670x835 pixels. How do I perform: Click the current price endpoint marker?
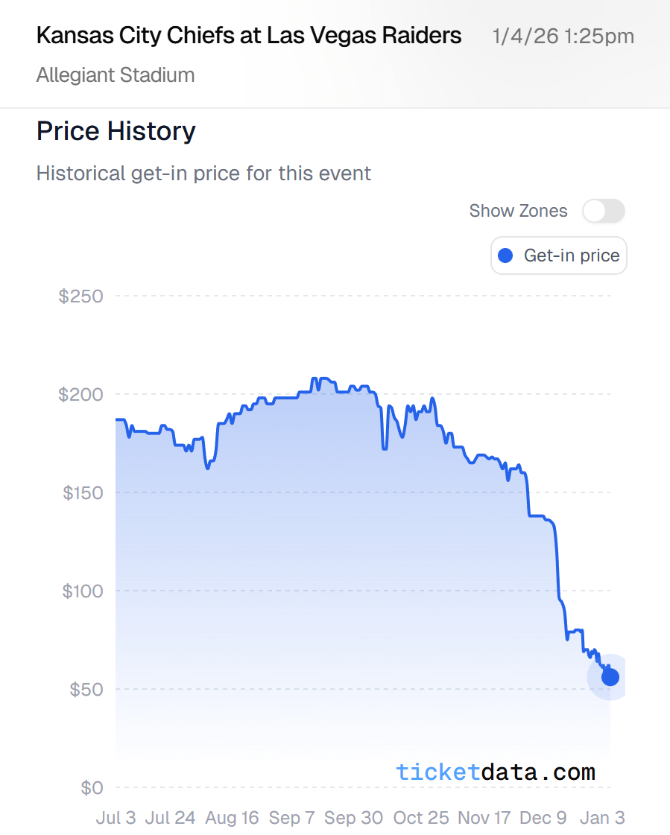610,677
